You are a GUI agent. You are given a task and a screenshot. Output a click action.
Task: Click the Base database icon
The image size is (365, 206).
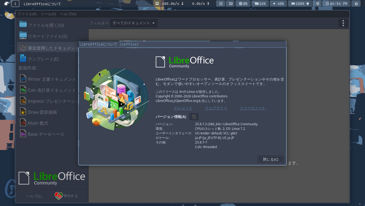pos(23,134)
